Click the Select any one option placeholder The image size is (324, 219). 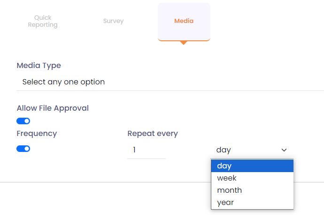coord(63,82)
